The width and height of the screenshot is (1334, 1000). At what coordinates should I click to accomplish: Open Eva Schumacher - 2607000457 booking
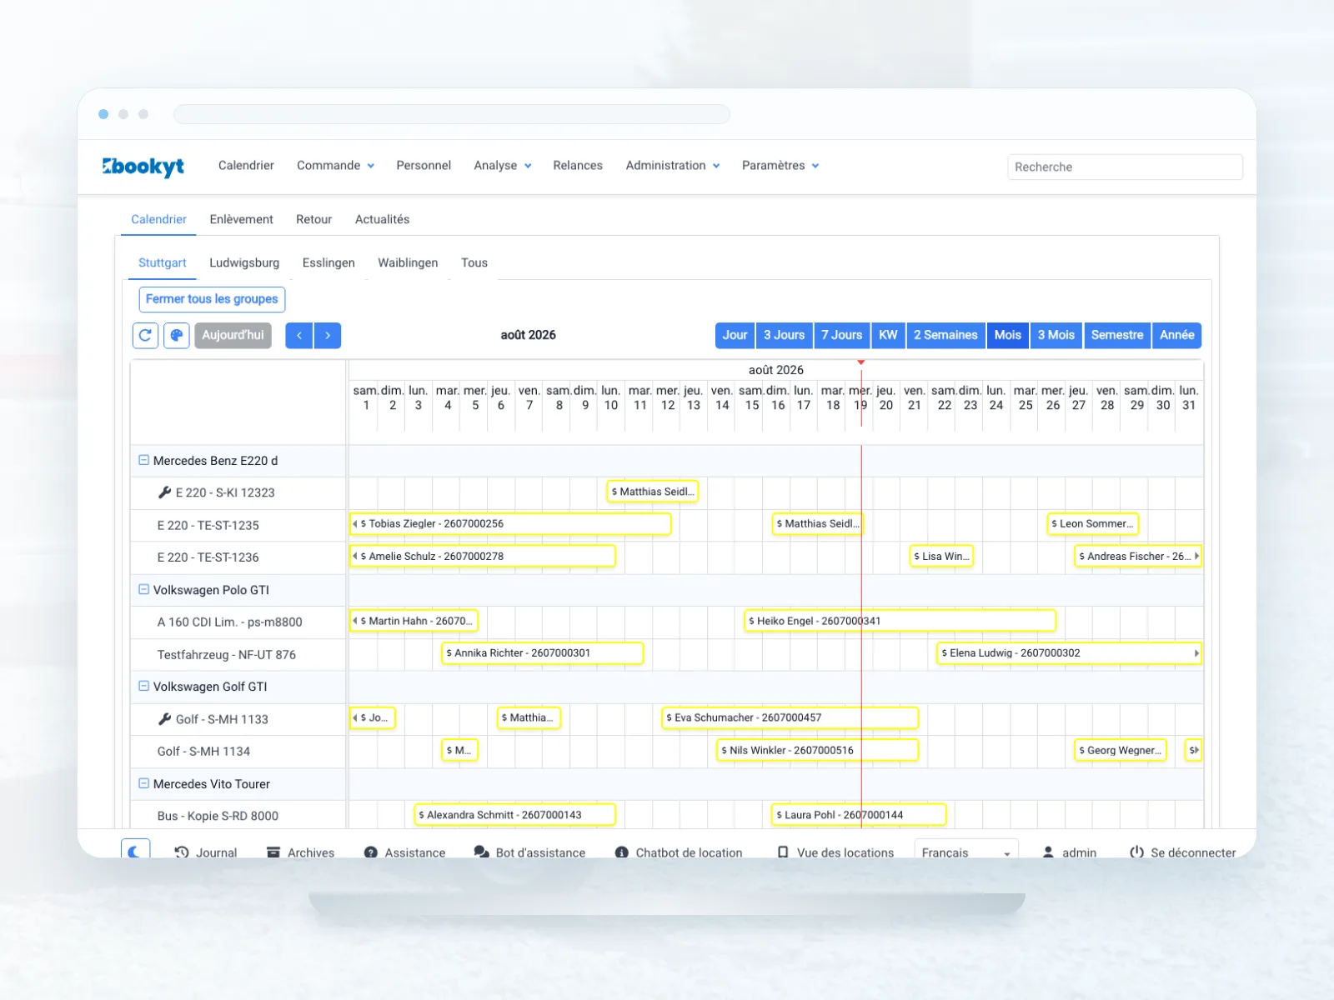point(790,717)
